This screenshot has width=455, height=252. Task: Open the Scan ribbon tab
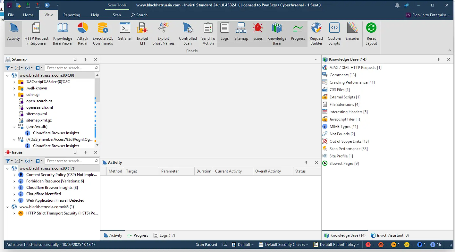(117, 15)
